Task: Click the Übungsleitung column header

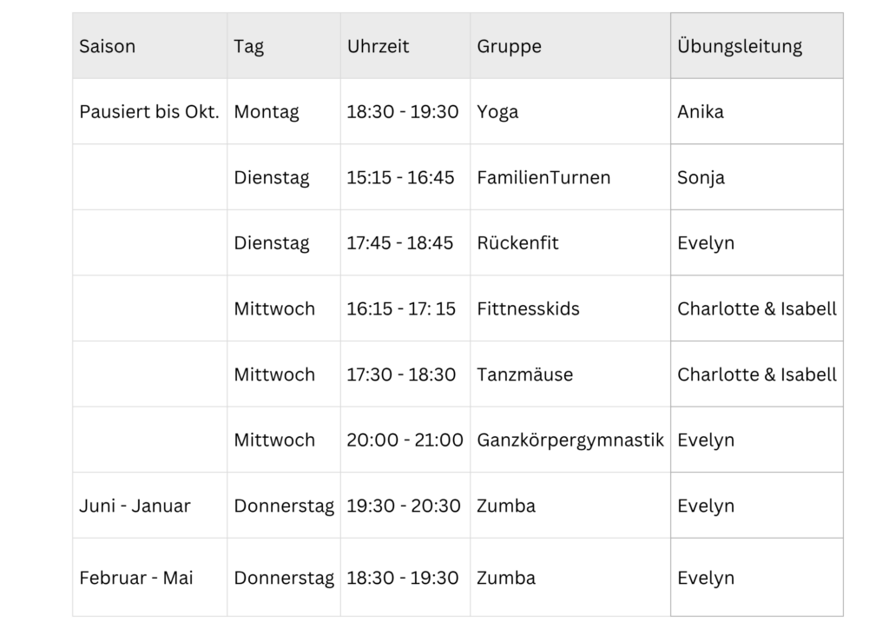Action: click(x=756, y=46)
